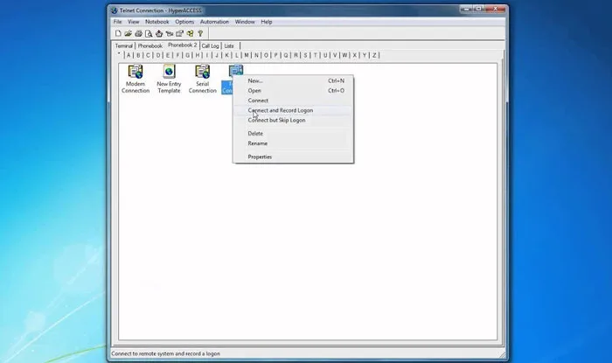This screenshot has height=363, width=612.
Task: Choose Connect but Skip Logon
Action: [x=294, y=120]
